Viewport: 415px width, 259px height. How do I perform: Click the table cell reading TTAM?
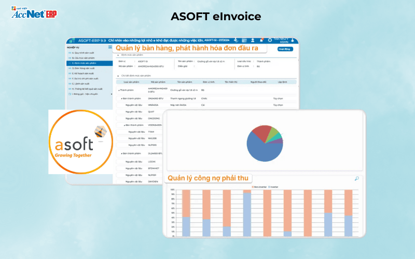pyautogui.click(x=151, y=132)
